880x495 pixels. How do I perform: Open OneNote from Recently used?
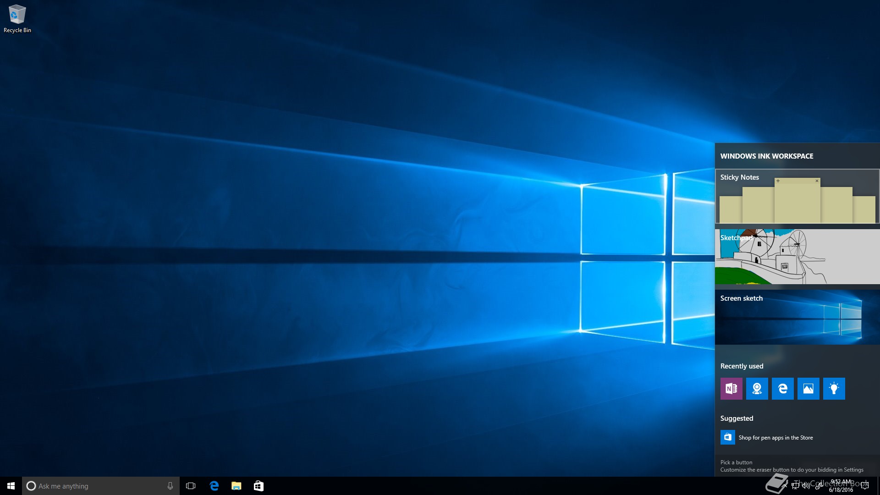(x=731, y=389)
